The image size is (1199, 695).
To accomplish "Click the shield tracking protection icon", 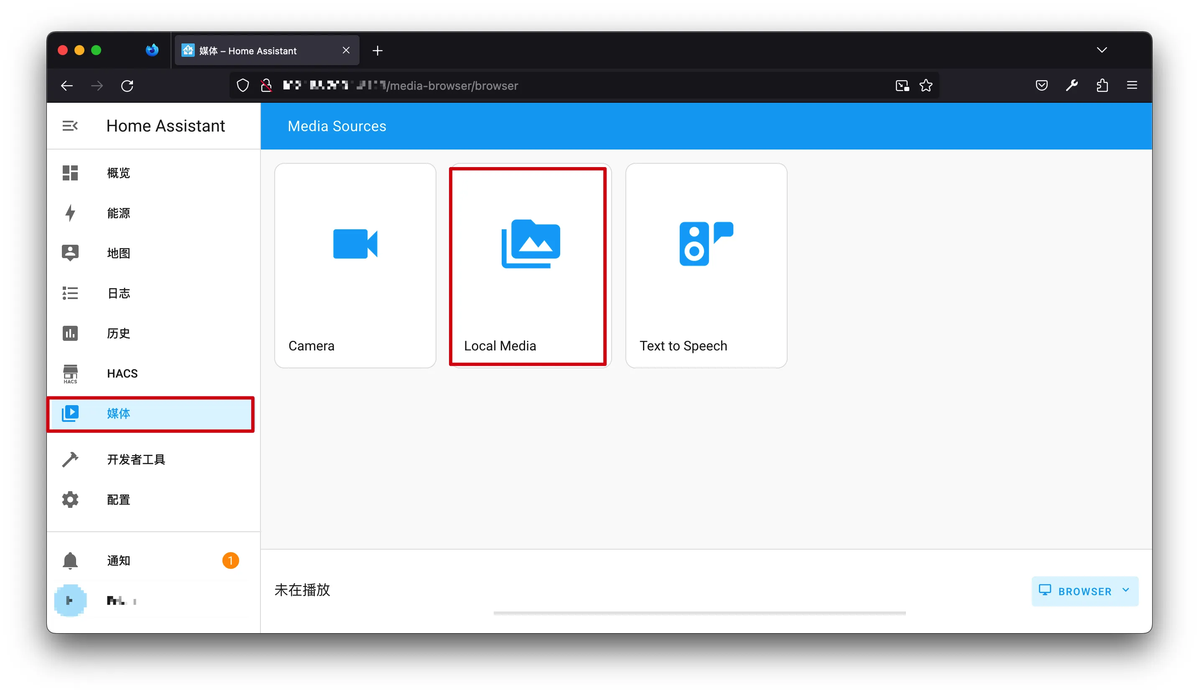I will pos(242,86).
